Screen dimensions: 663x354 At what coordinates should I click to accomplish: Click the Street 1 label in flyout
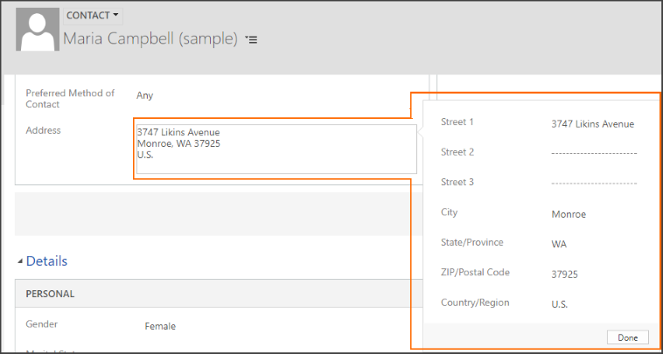pos(457,122)
